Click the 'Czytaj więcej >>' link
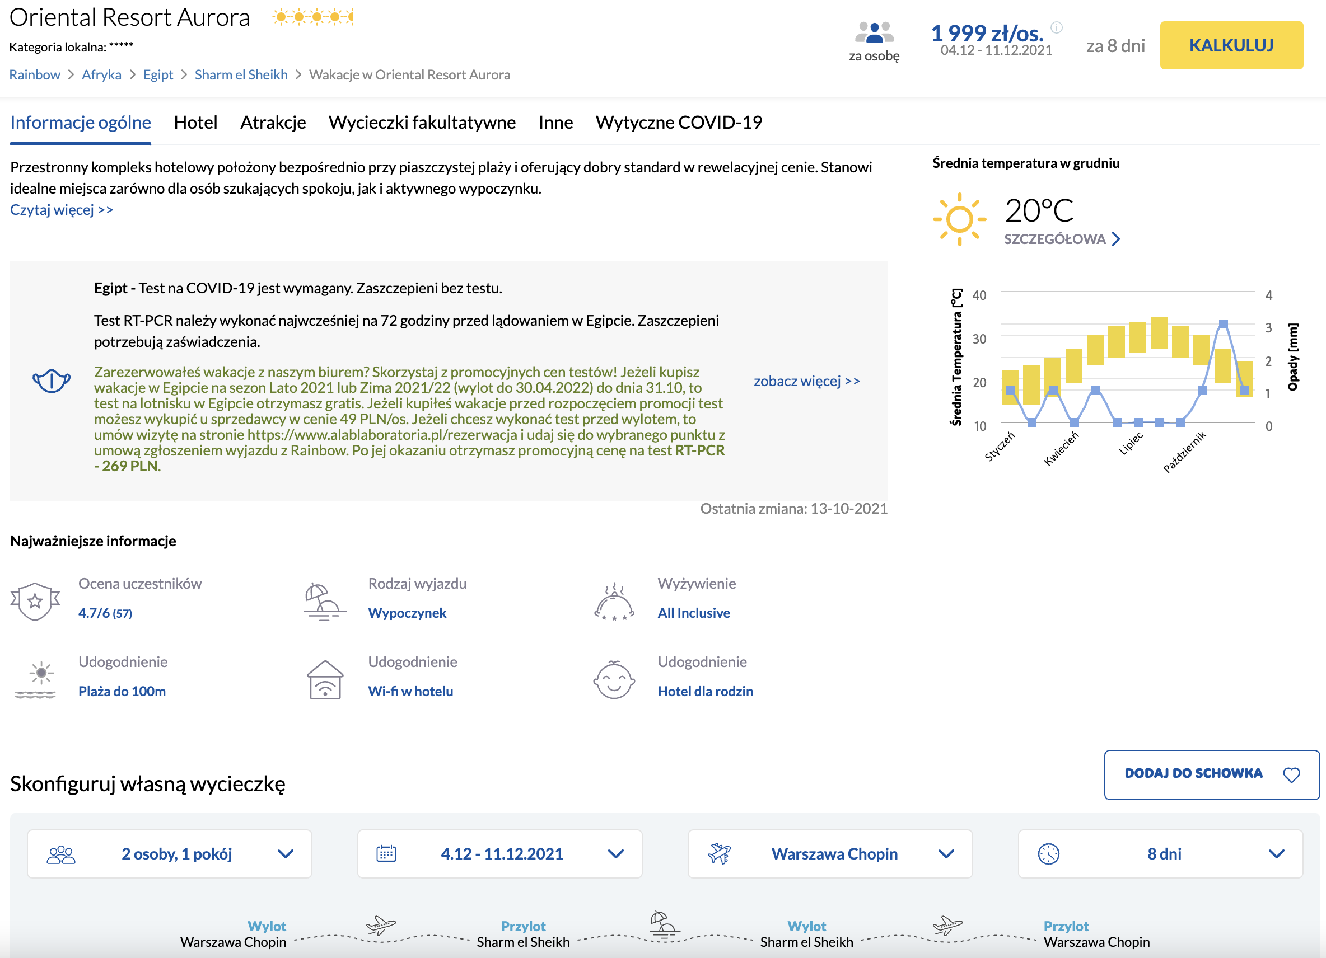Image resolution: width=1326 pixels, height=958 pixels. click(62, 210)
